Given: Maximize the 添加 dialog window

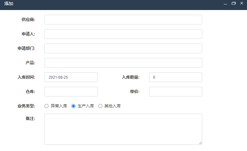Looking at the screenshot, I should (234, 3).
